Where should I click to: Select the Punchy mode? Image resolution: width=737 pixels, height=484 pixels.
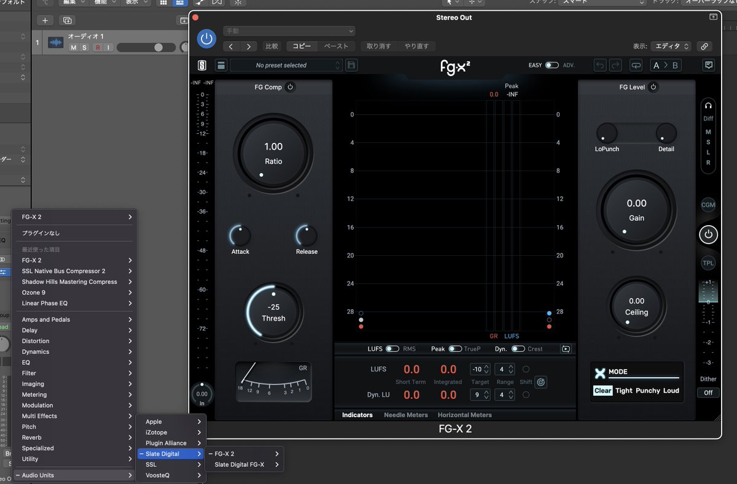(648, 391)
